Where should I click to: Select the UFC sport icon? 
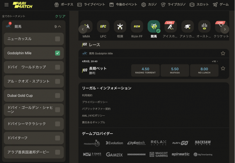pyautogui.click(x=103, y=27)
